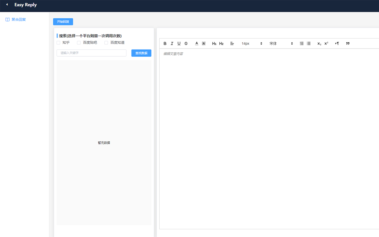Apply Heading 2 style
Image resolution: width=379 pixels, height=237 pixels.
click(x=221, y=44)
